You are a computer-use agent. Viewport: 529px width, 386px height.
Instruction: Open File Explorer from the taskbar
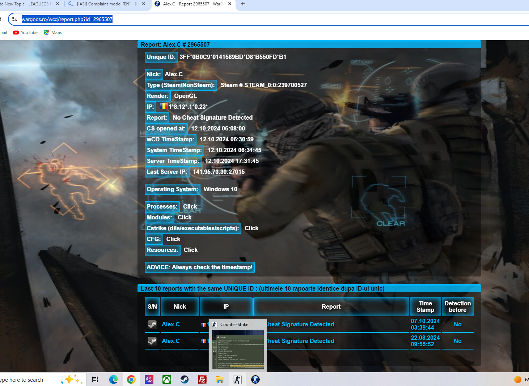[x=220, y=379]
